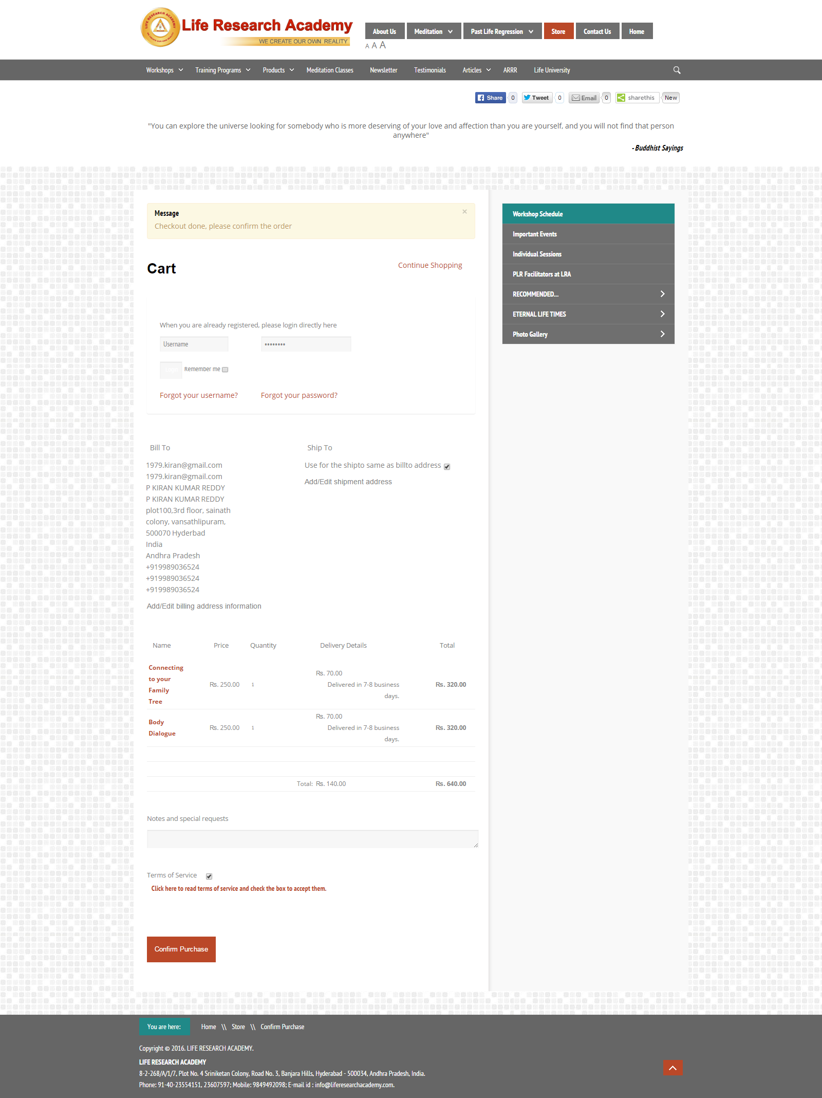Click the Twitter Tweet button
The height and width of the screenshot is (1098, 822).
pos(537,98)
